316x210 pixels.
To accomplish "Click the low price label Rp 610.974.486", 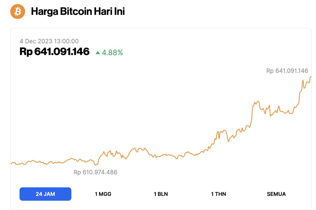I will coord(95,172).
